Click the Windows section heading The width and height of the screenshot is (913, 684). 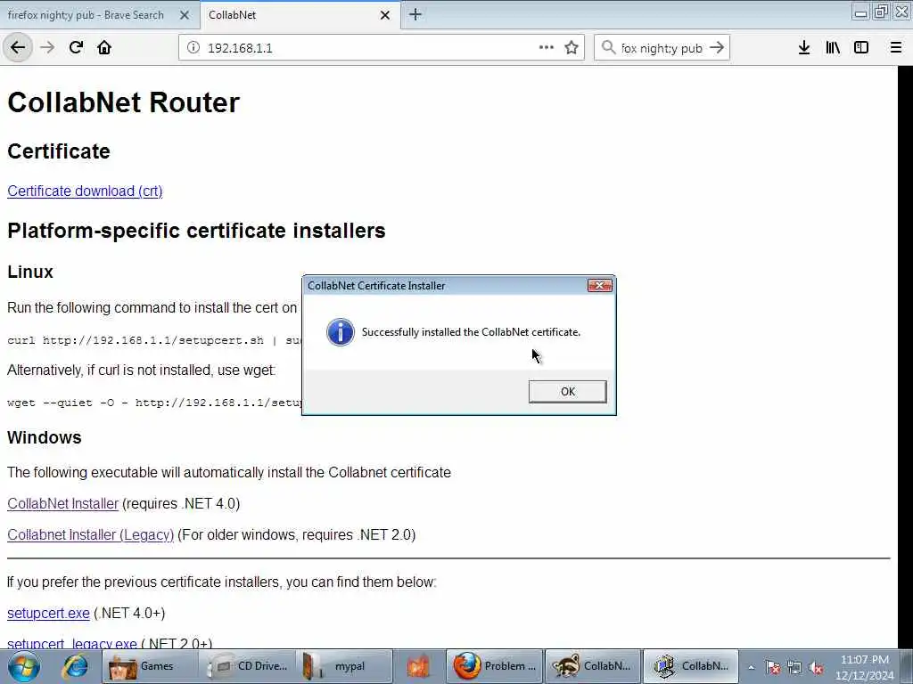[x=45, y=437]
